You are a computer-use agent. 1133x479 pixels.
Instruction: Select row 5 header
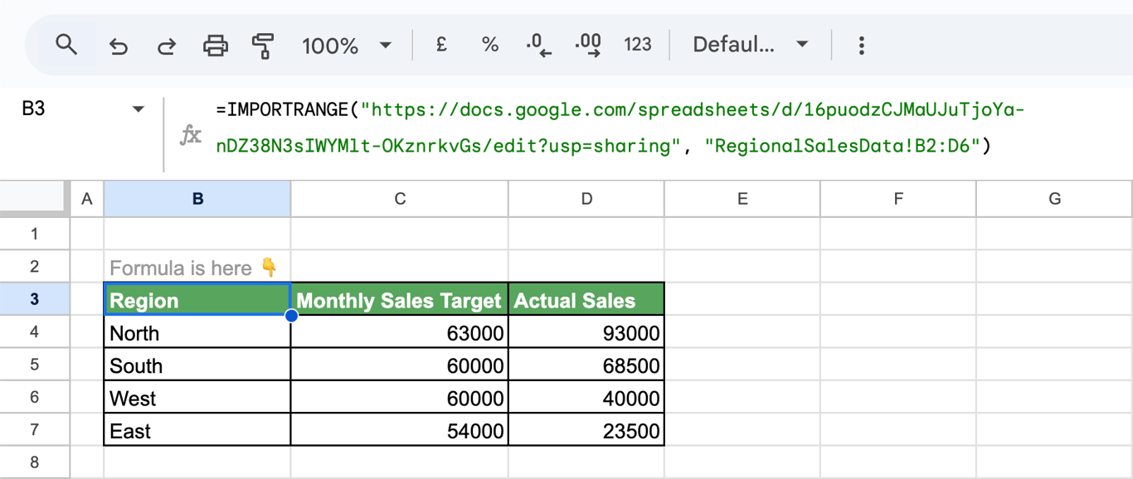pyautogui.click(x=35, y=365)
